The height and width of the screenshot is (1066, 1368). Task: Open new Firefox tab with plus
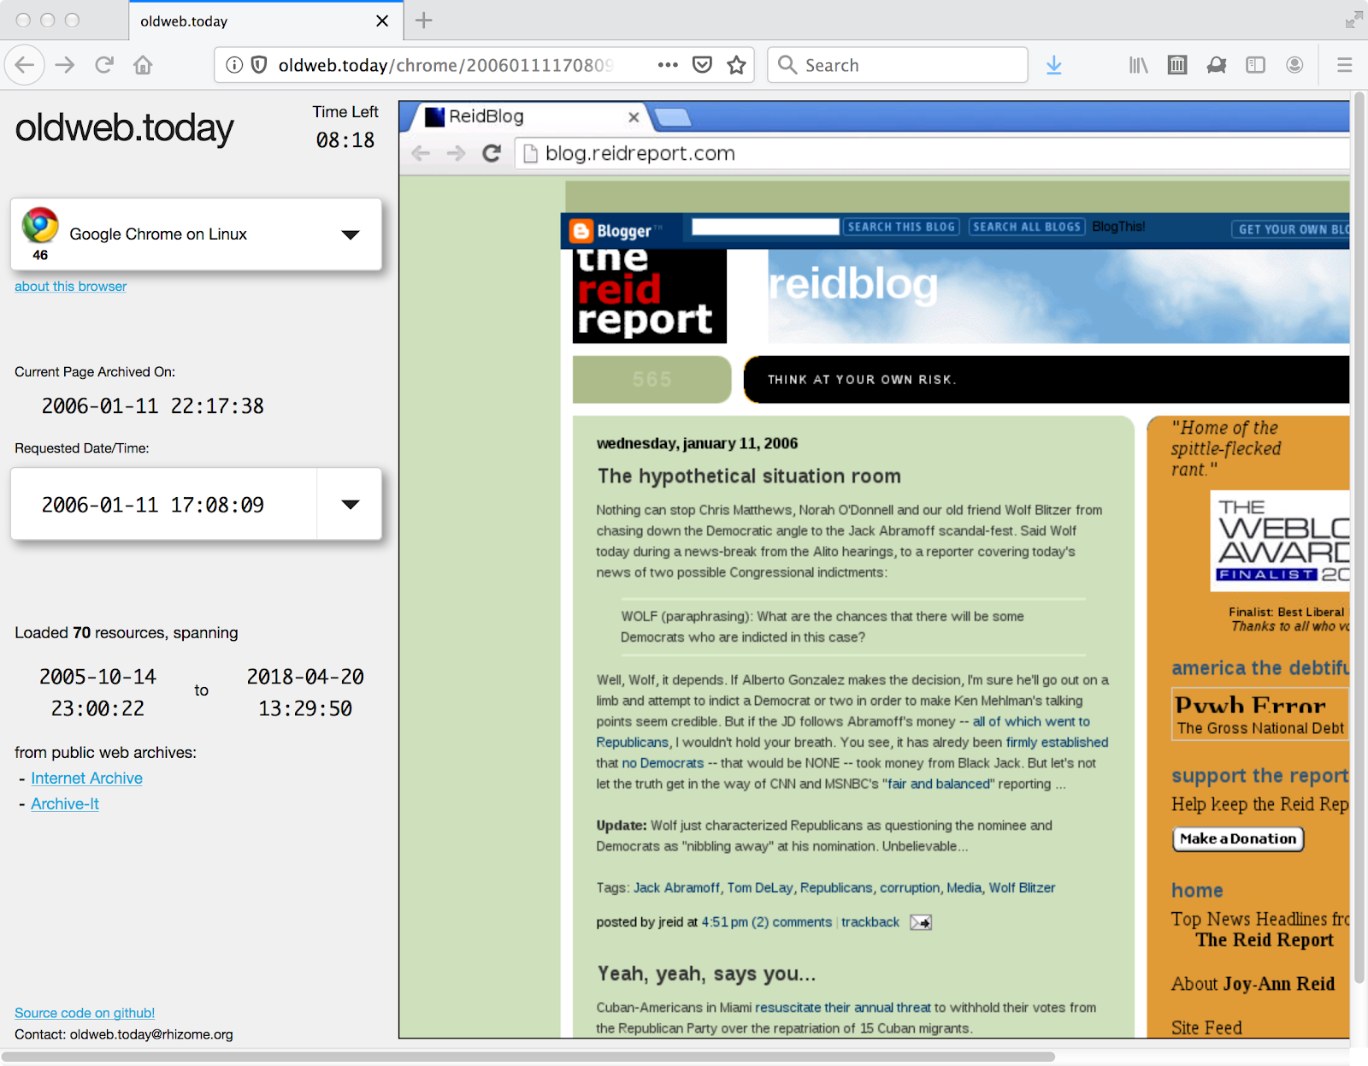coord(423,21)
